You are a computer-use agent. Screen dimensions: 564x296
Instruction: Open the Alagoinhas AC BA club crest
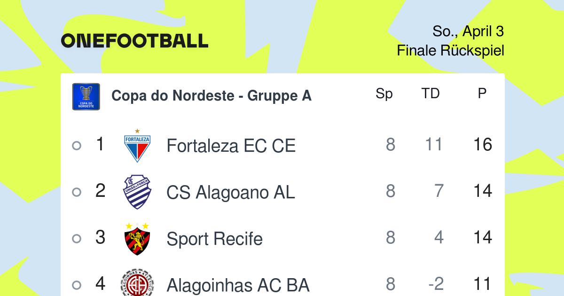(137, 283)
